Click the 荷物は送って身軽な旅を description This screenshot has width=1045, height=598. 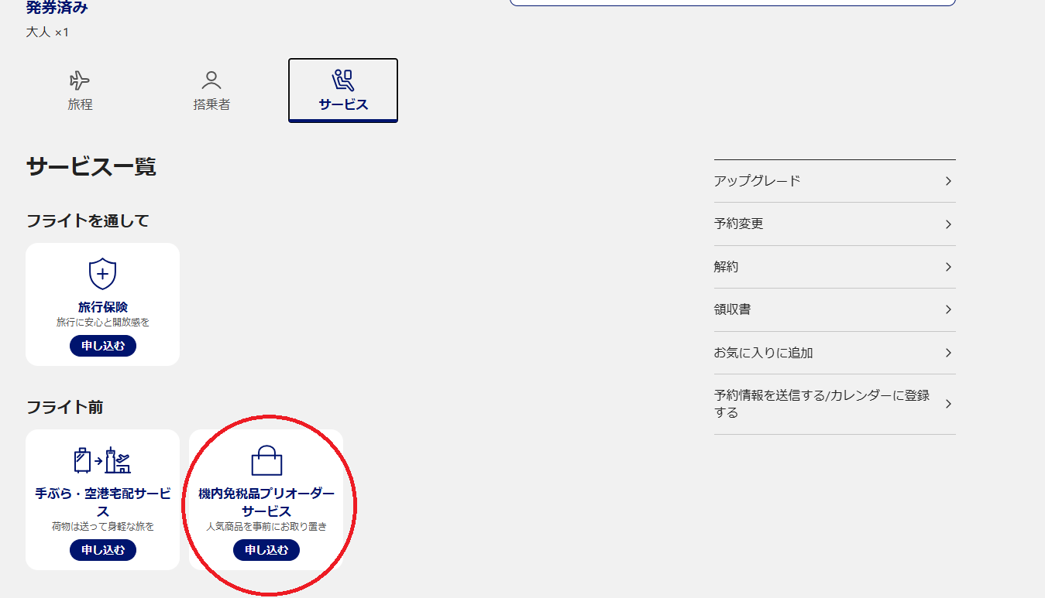coord(103,527)
